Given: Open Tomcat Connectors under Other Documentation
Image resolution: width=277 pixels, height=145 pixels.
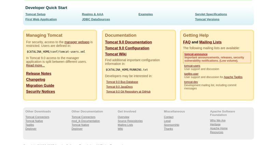Looking at the screenshot, I should [83, 117].
